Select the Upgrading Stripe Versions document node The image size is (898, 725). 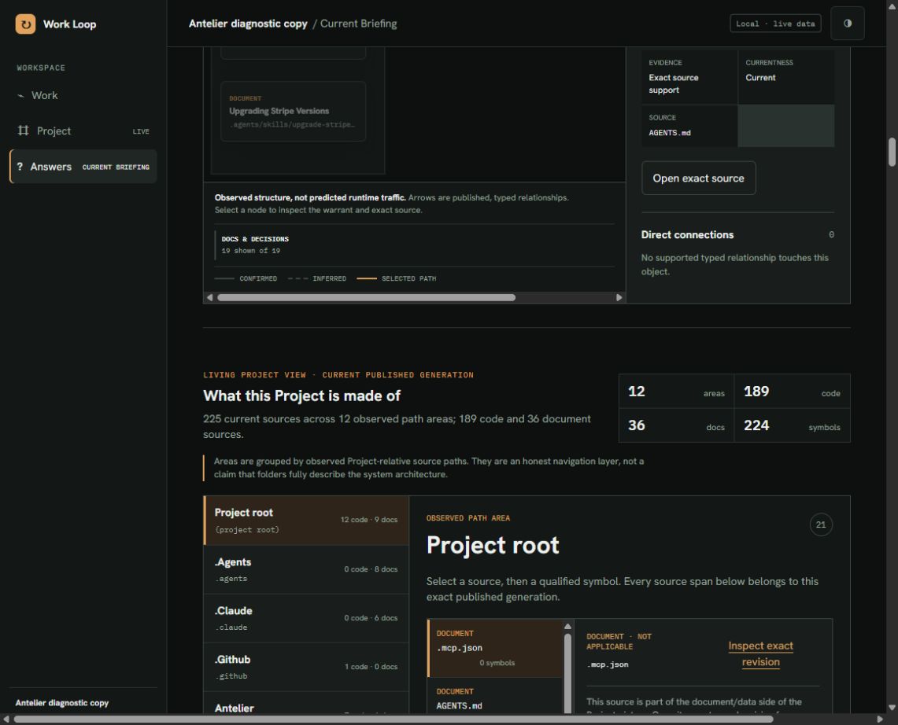click(x=294, y=111)
